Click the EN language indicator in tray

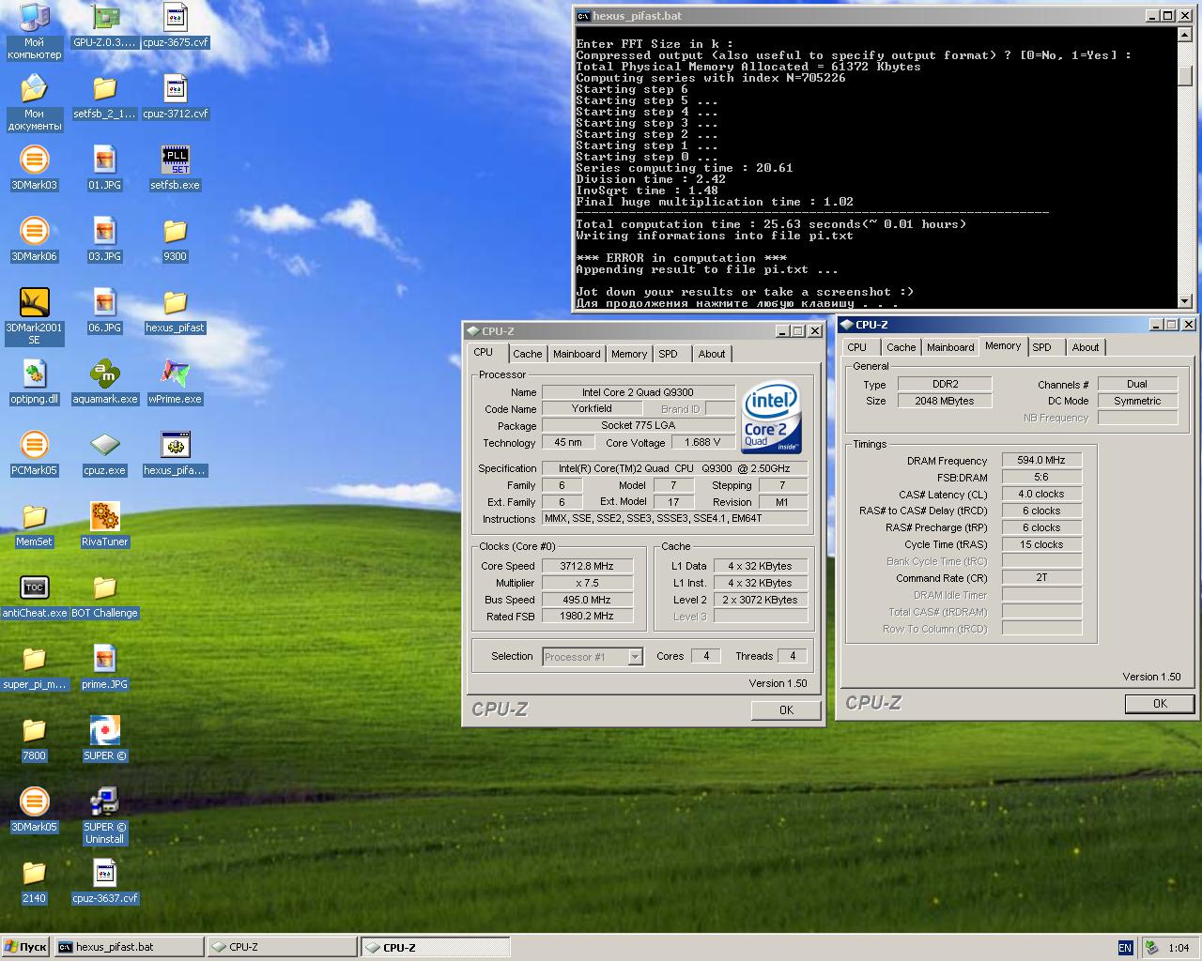click(1125, 948)
